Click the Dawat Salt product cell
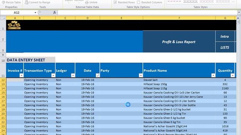Viewport: 241px width, 135px height. point(179,80)
